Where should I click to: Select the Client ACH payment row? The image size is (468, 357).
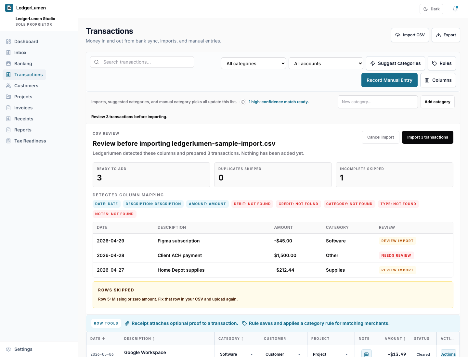(273, 255)
